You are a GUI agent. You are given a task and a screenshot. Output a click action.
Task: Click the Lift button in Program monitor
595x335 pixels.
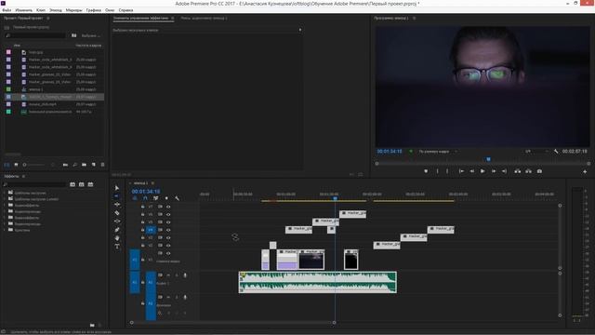tap(518, 171)
